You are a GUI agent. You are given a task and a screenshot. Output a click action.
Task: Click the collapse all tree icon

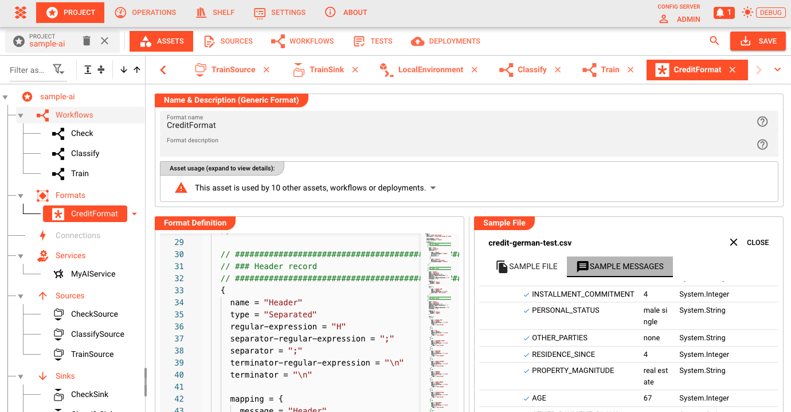tap(101, 69)
